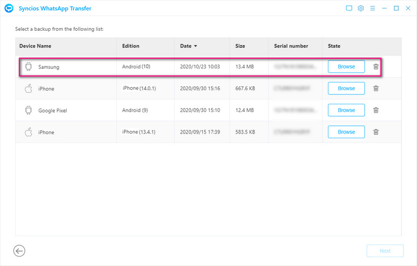Click the Apple icon in iPhone 14.0.1 row
Viewport: 417px width, 266px height.
tap(29, 88)
